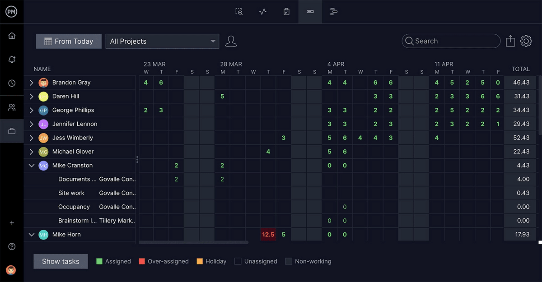Toggle the Over-assigned red legend box

pos(142,261)
